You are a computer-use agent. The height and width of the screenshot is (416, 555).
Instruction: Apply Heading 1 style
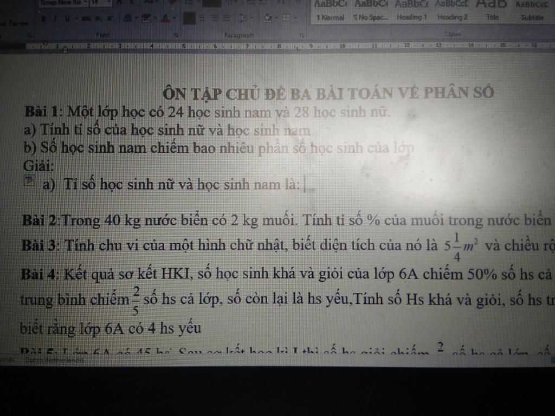coord(411,11)
